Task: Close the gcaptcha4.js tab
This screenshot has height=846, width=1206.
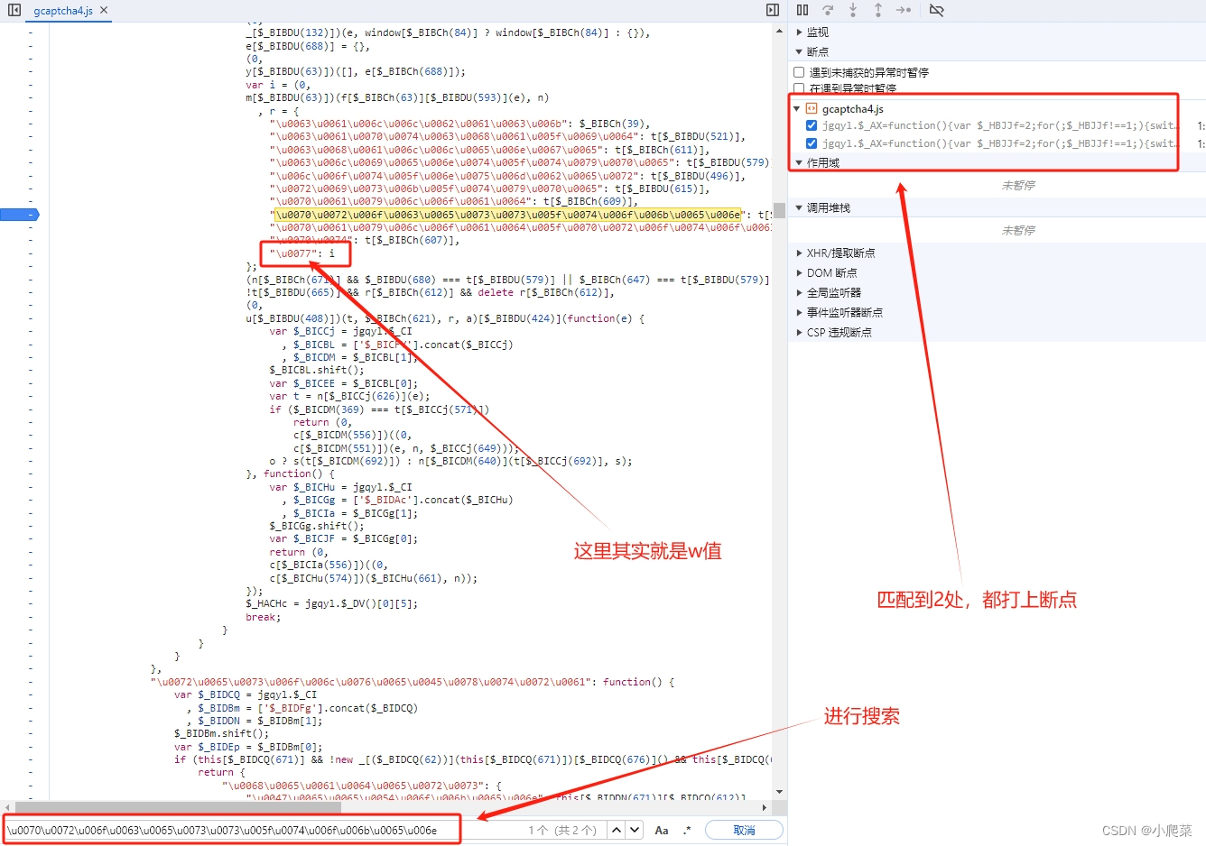Action: (x=104, y=11)
